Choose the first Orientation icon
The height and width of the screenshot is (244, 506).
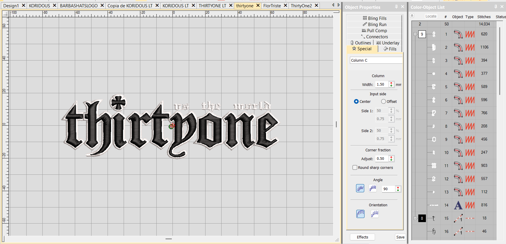[x=360, y=214]
